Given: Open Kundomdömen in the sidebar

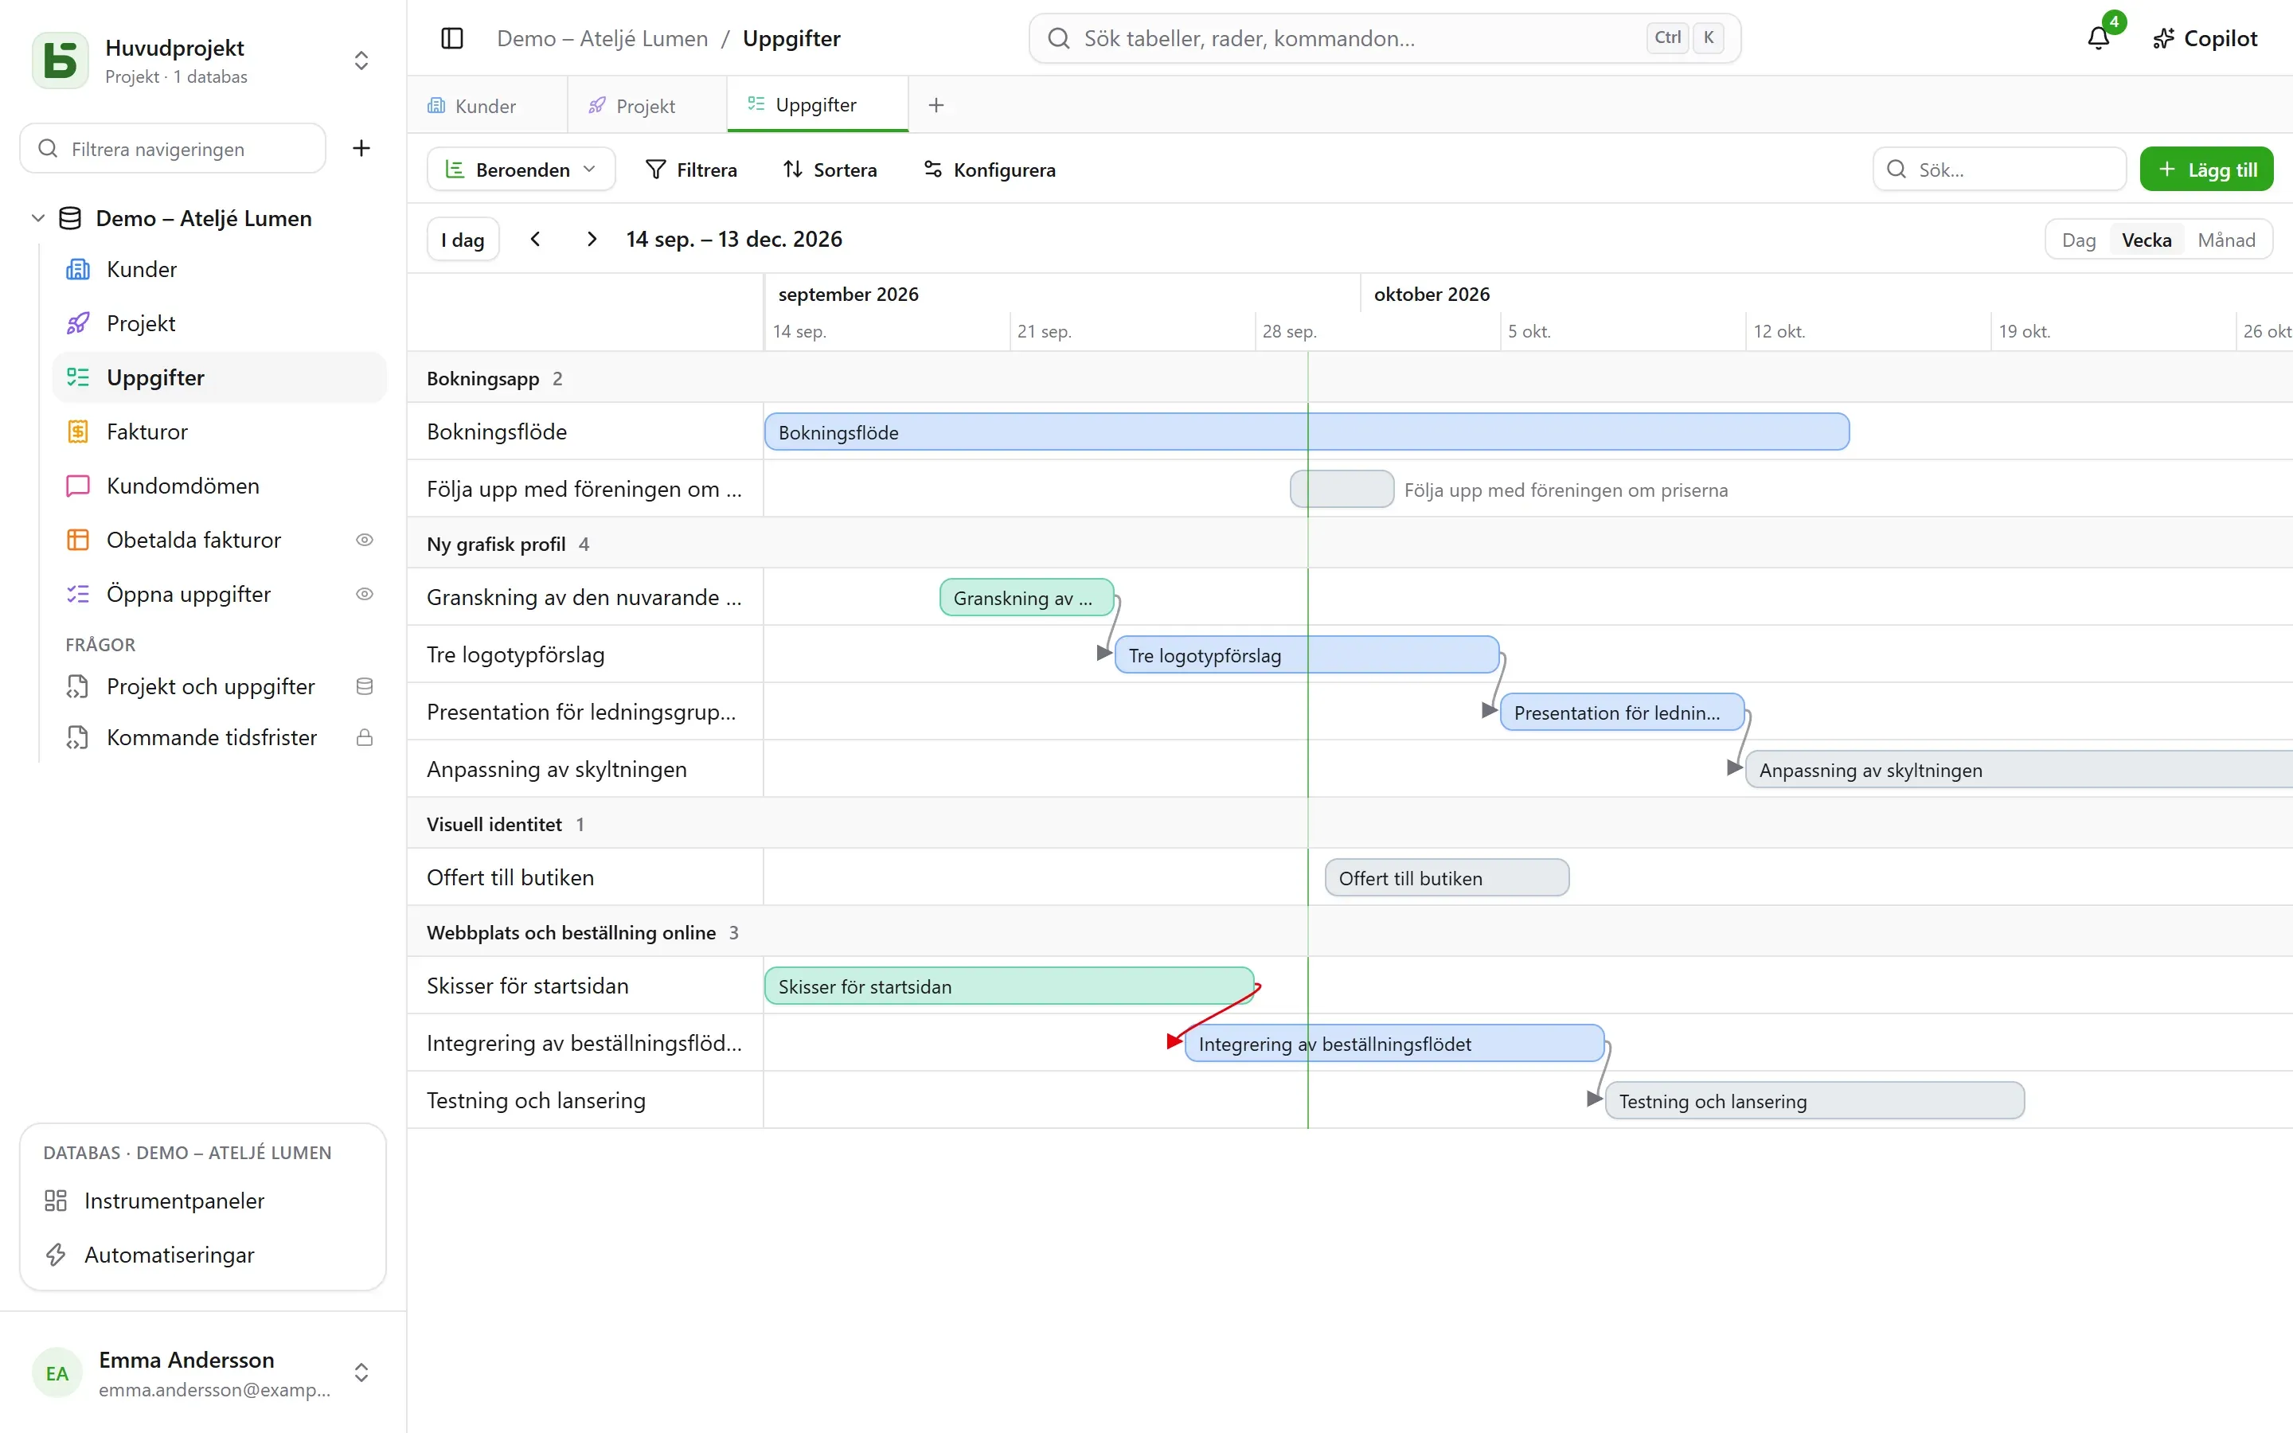Looking at the screenshot, I should pyautogui.click(x=220, y=486).
